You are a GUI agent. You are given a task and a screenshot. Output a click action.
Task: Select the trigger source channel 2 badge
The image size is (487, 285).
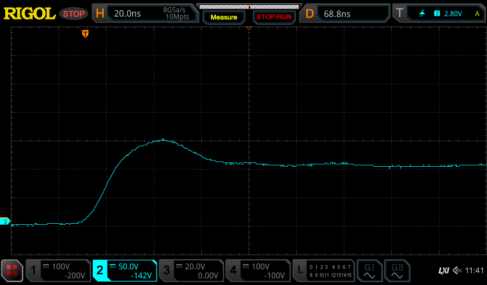pos(437,13)
